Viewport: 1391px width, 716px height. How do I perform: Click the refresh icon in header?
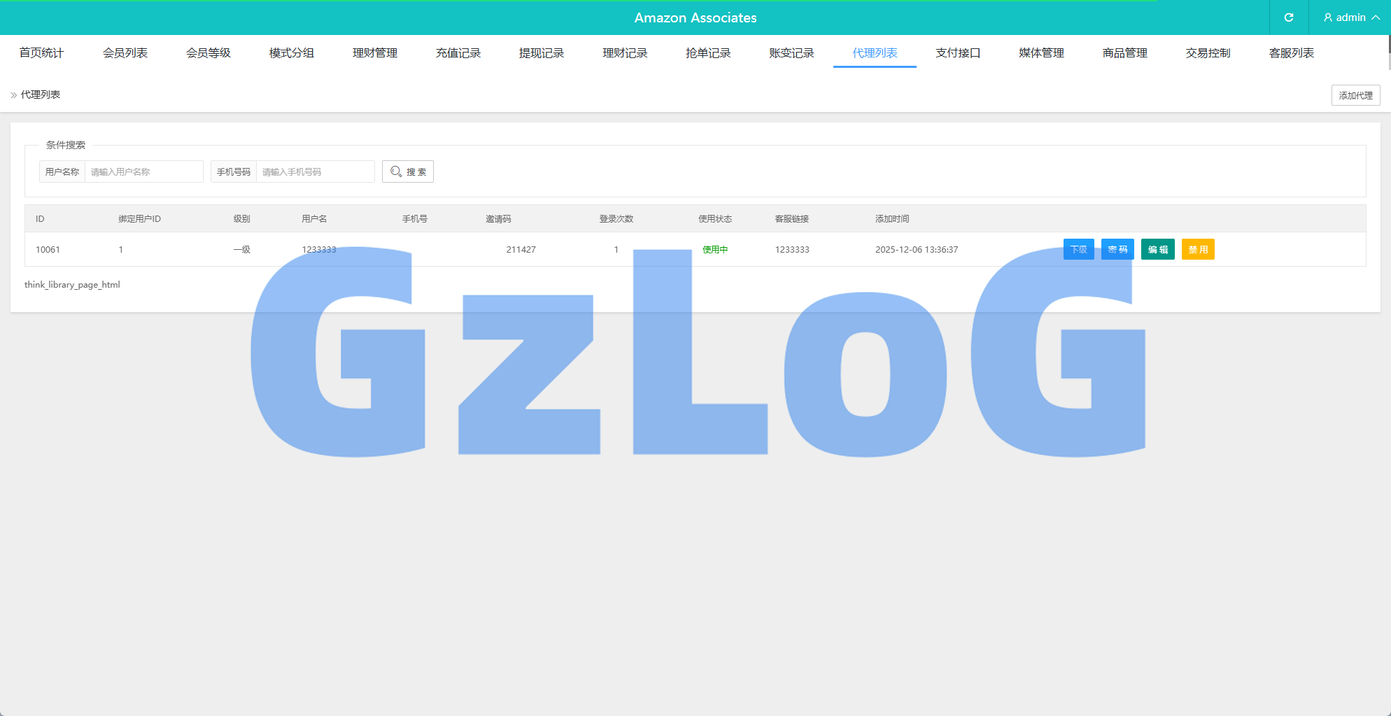coord(1288,17)
